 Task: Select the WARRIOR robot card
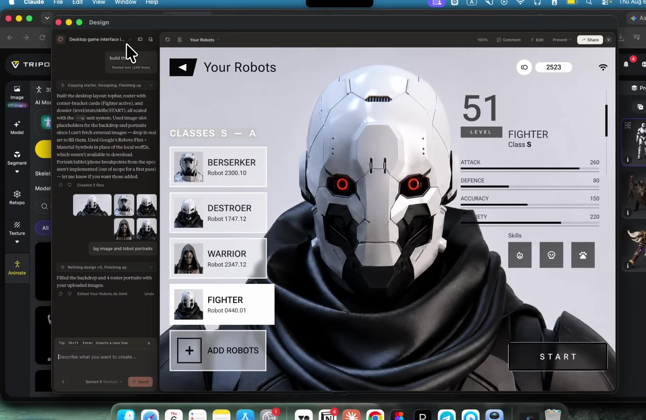(x=218, y=258)
